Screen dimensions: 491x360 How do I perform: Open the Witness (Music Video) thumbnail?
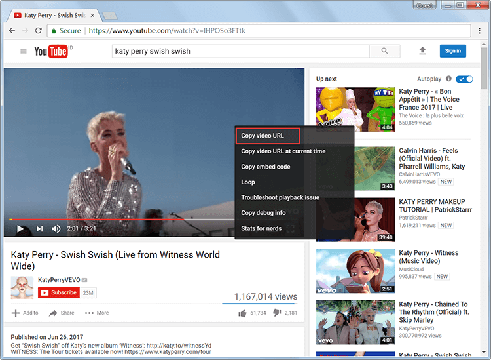pos(355,271)
